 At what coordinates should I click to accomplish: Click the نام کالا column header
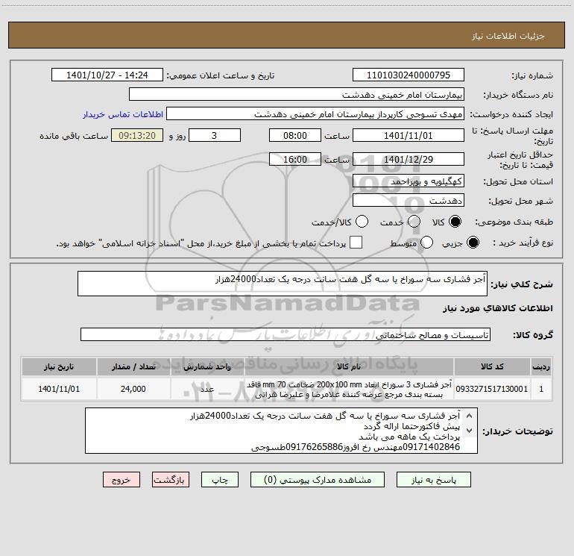coord(349,367)
